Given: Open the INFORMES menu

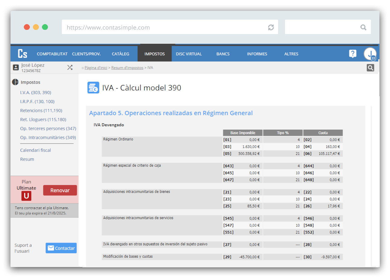Looking at the screenshot, I should [257, 54].
